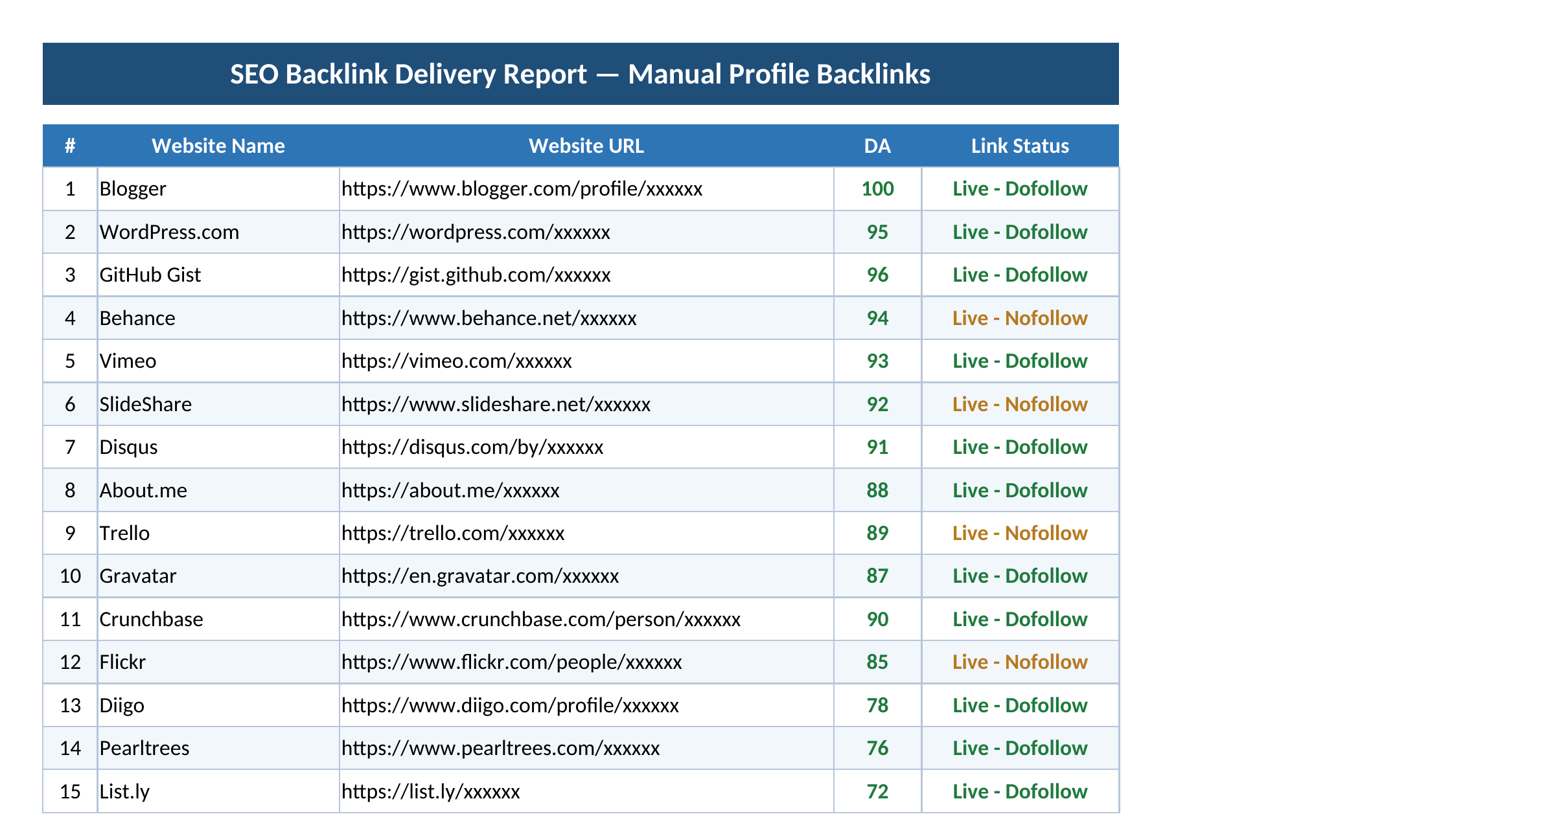Click Blogger's 'Live - Dofollow' status
The image size is (1568, 823).
pos(1020,188)
